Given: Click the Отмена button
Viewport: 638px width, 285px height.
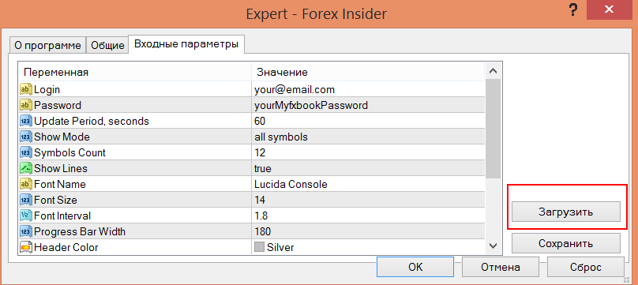Looking at the screenshot, I should (501, 267).
